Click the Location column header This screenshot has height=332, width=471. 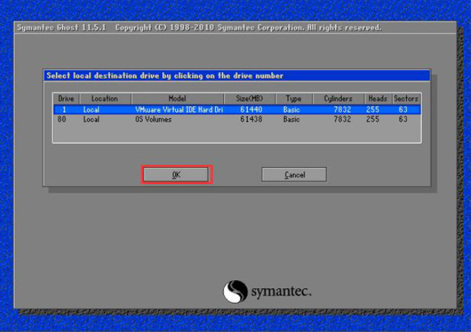105,99
